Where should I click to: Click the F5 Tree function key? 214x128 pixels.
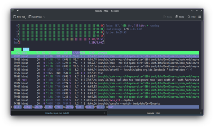[58, 107]
